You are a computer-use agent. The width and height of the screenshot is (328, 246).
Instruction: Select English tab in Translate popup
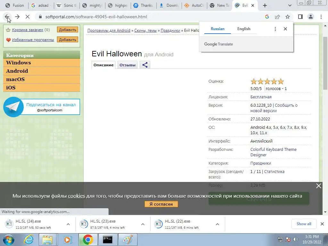[244, 29]
